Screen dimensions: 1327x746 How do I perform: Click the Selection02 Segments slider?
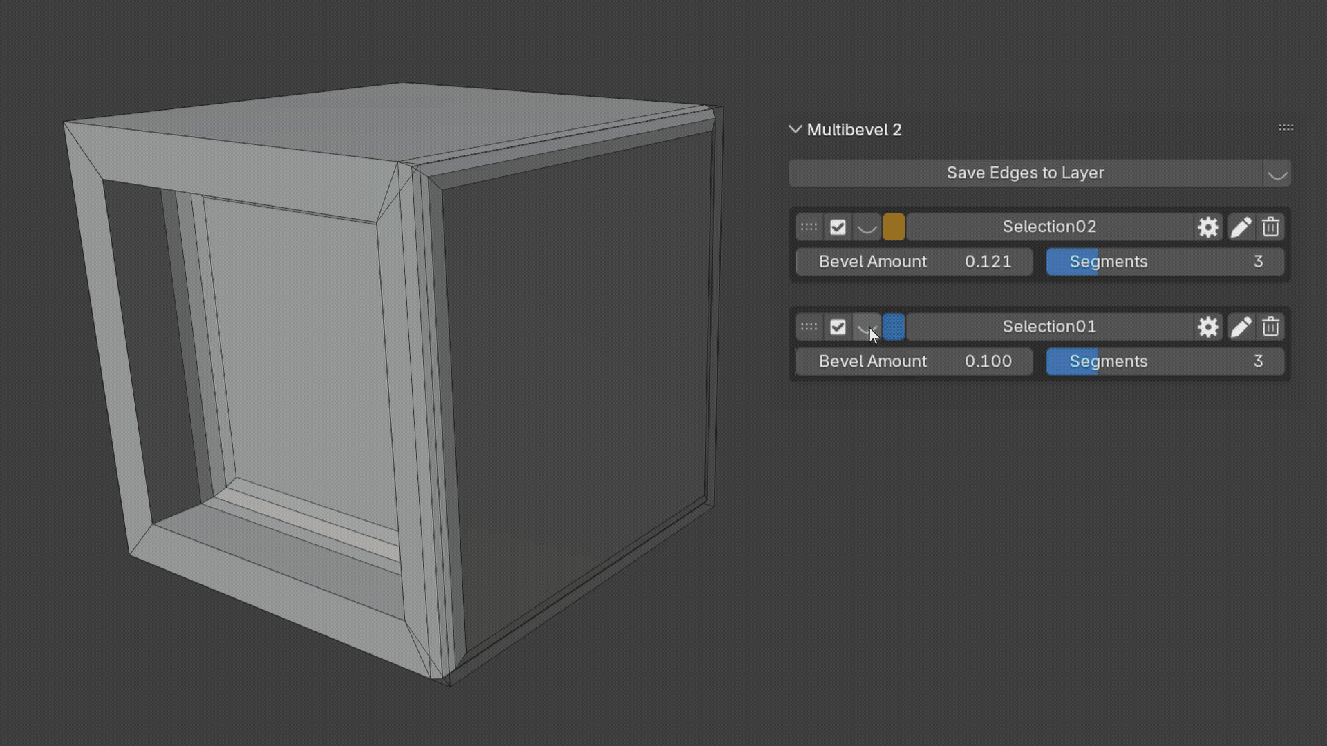pyautogui.click(x=1165, y=262)
